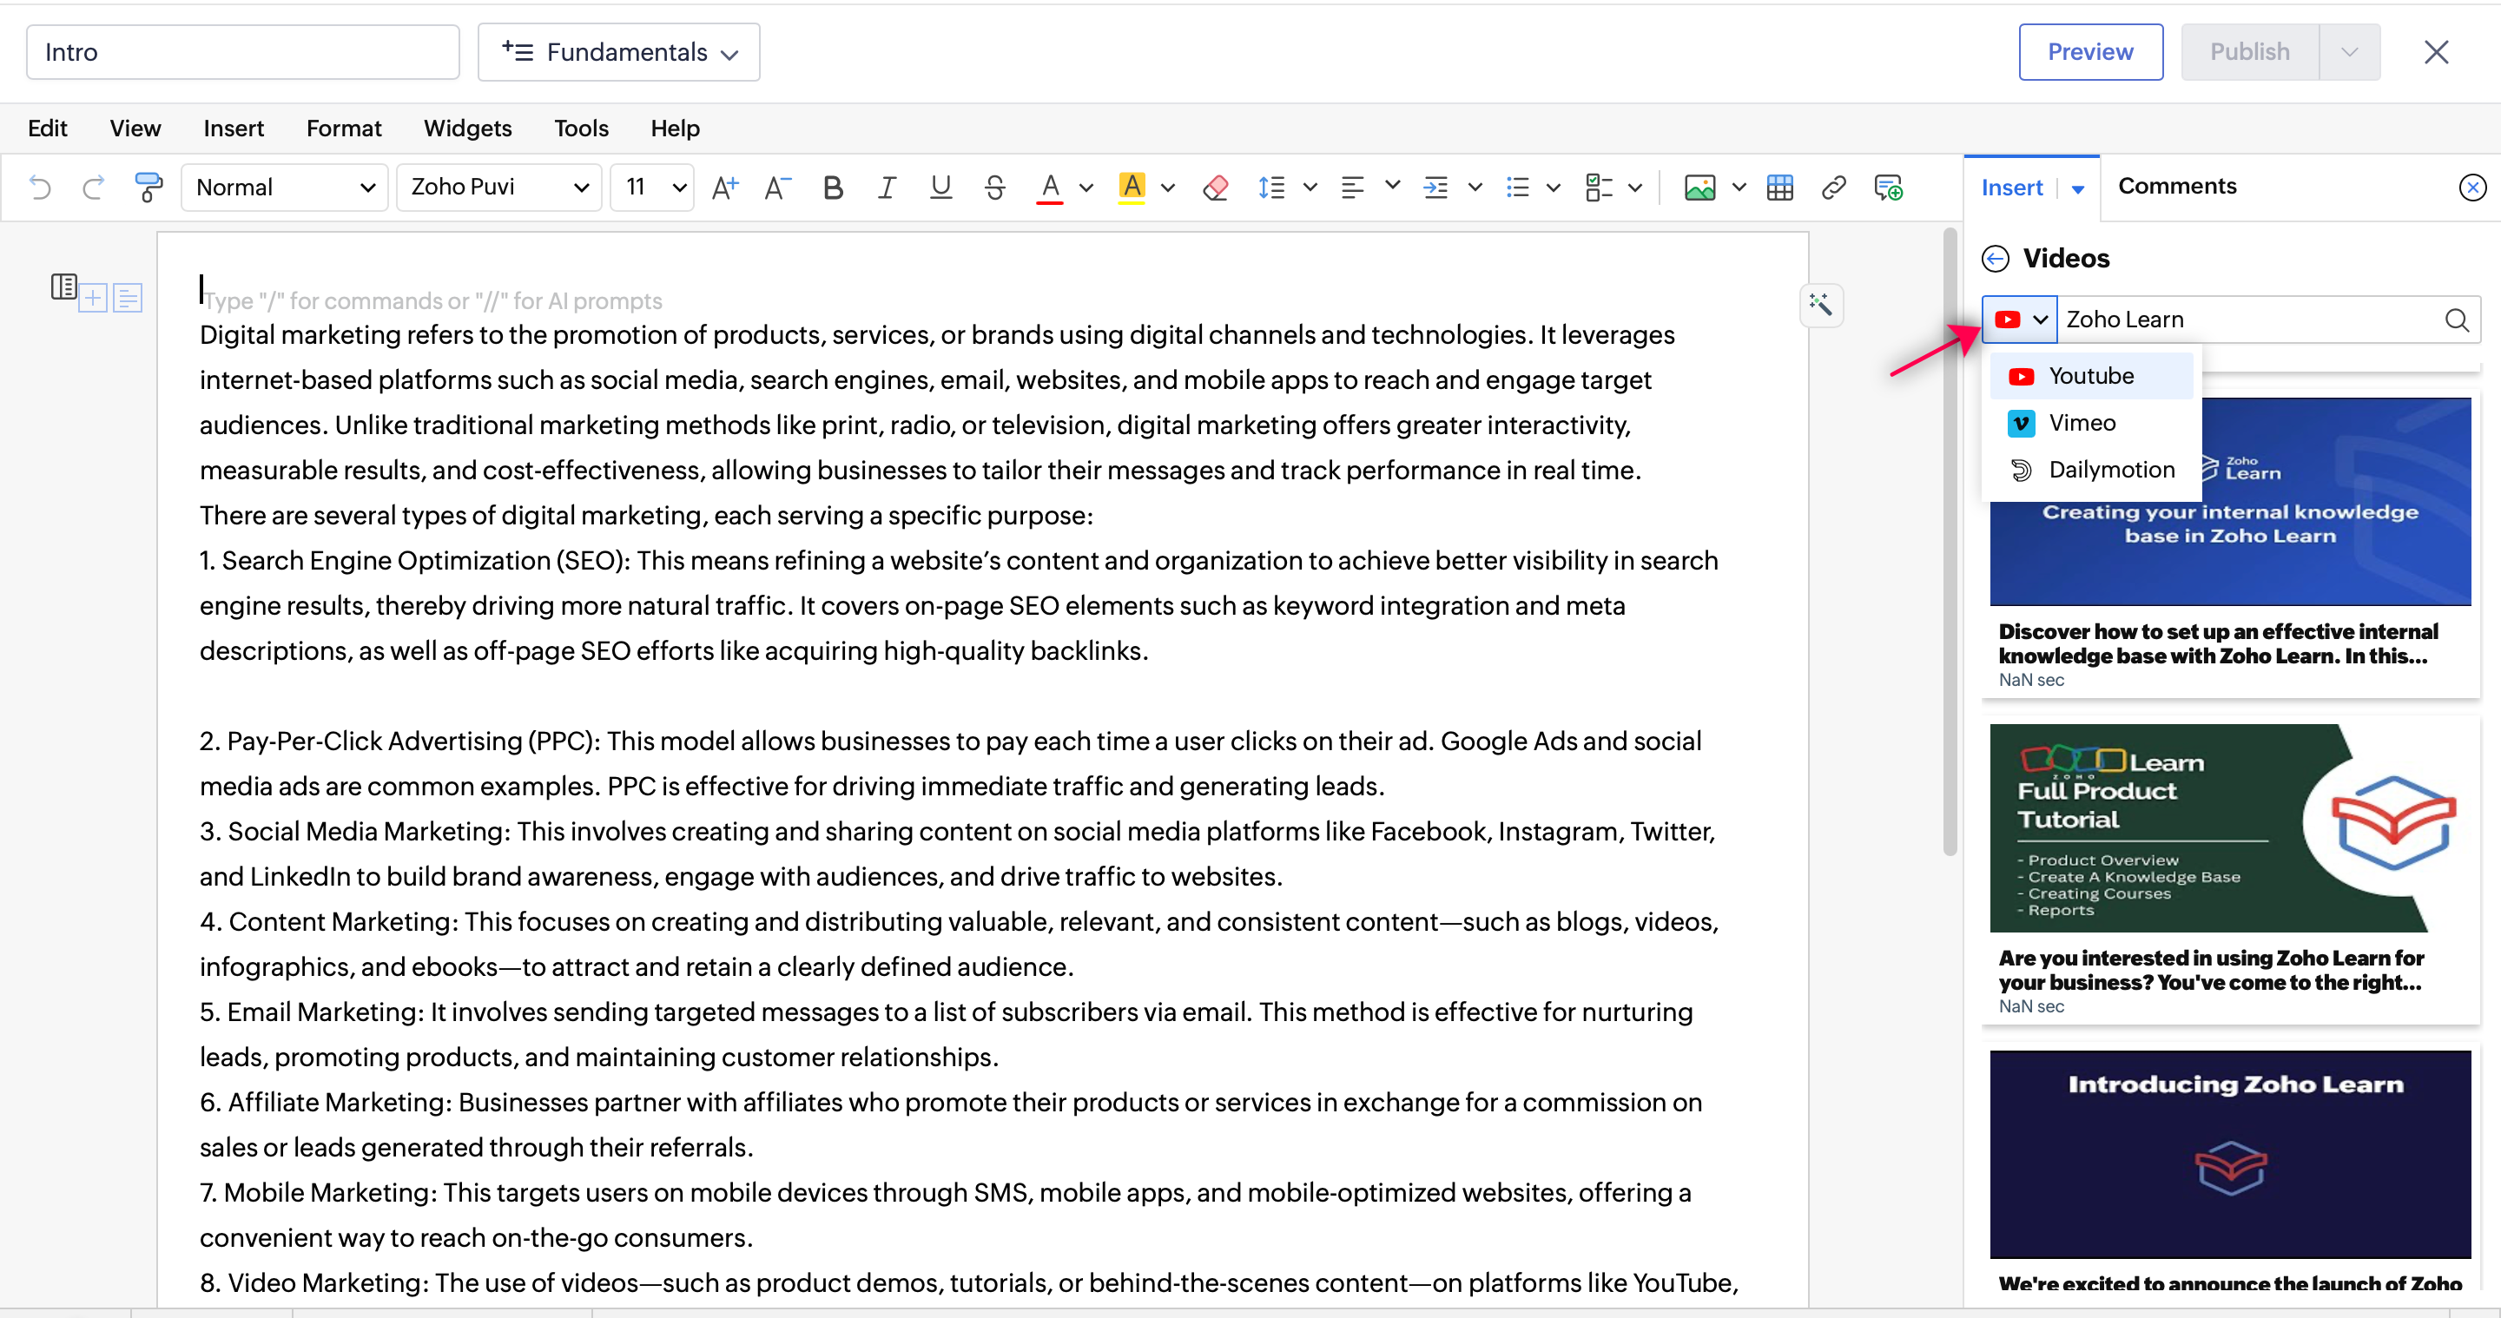This screenshot has width=2501, height=1318.
Task: Increase font size with A+ icon
Action: (724, 188)
